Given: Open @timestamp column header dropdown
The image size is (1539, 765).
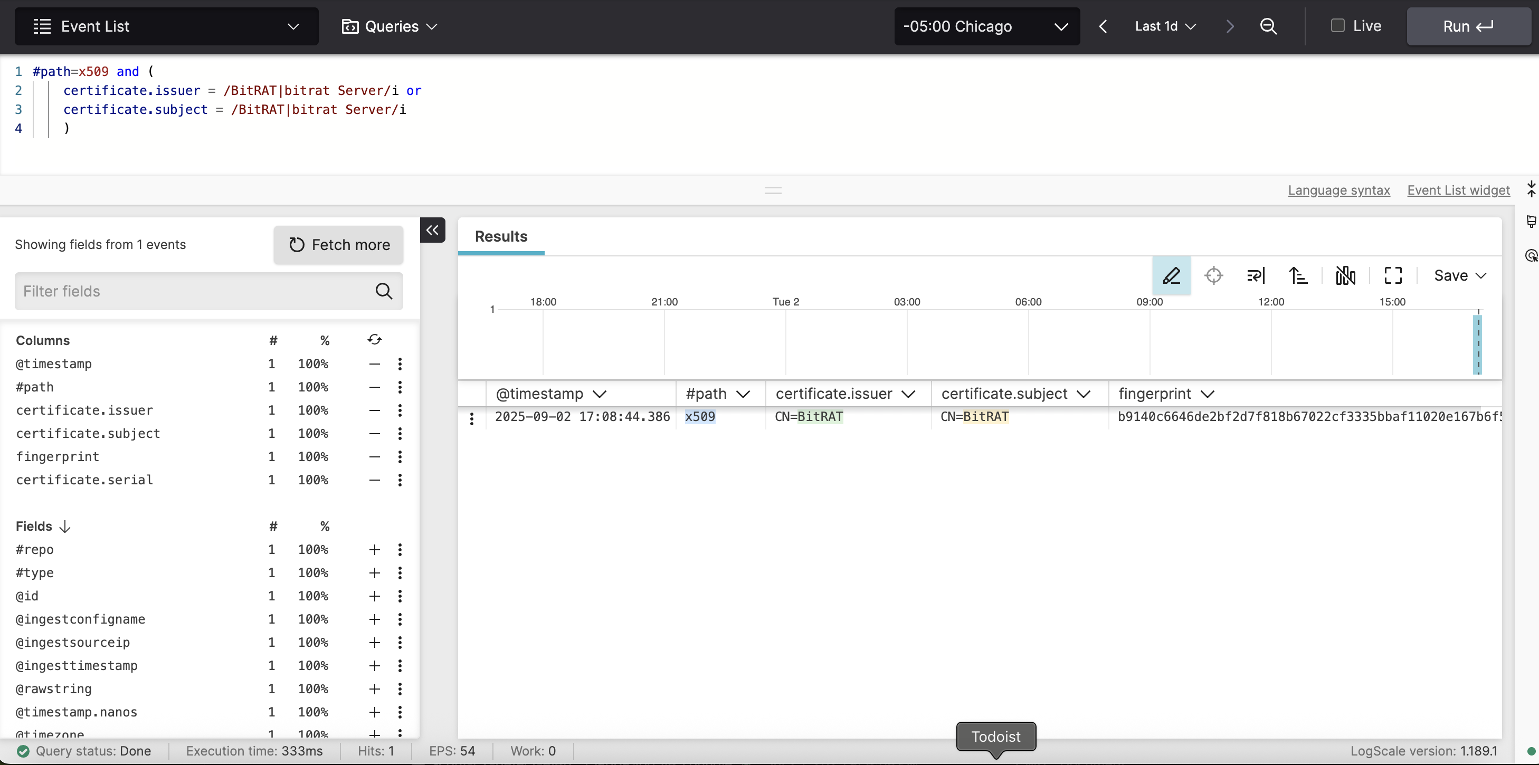Looking at the screenshot, I should tap(600, 394).
